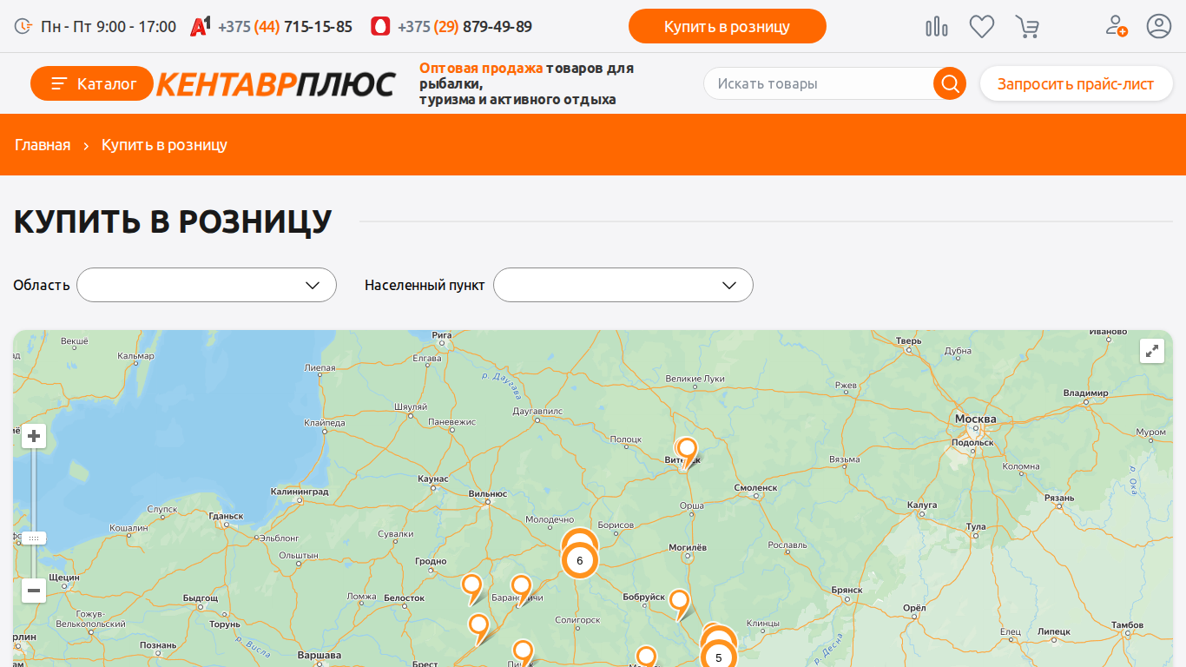The width and height of the screenshot is (1186, 667).
Task: Open the user account profile icon
Action: pos(1159,26)
